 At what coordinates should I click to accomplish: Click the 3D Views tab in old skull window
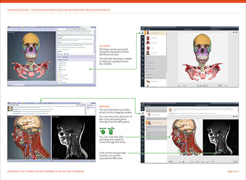click(x=59, y=57)
